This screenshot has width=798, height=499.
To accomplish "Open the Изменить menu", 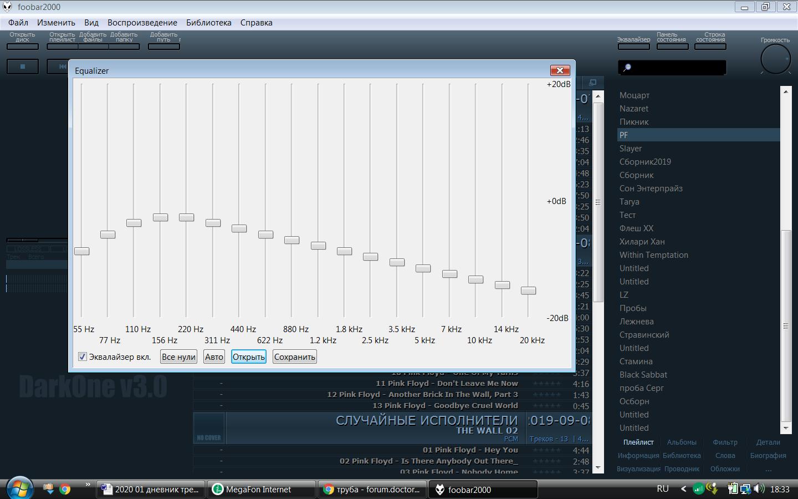I will point(56,23).
